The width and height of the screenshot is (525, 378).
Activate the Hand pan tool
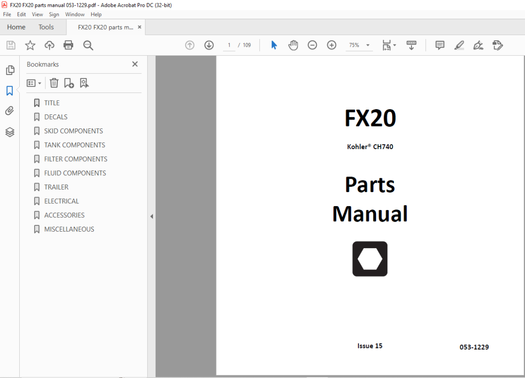pos(293,45)
